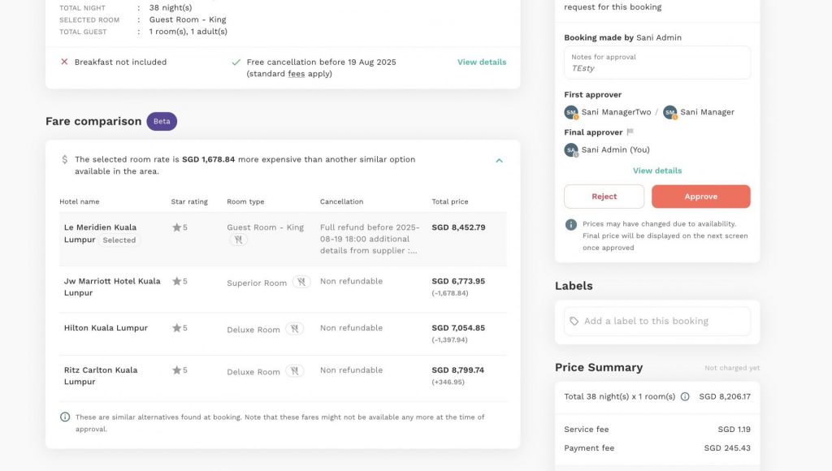Click the green checkmark beside Free cancellation
This screenshot has width=832, height=471.
tap(236, 62)
